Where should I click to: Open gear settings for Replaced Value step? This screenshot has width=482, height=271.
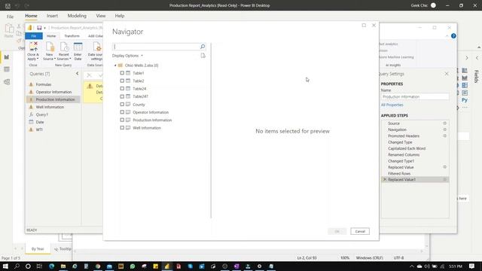tap(445, 167)
